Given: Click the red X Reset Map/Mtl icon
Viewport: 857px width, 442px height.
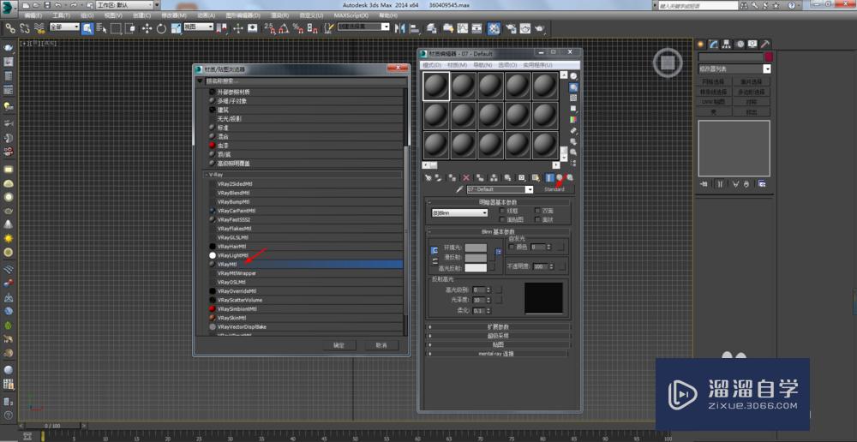Looking at the screenshot, I should point(466,177).
